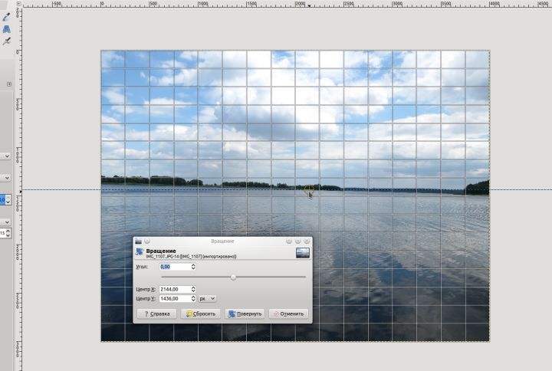Click the small tool options panel menu button

(9, 84)
